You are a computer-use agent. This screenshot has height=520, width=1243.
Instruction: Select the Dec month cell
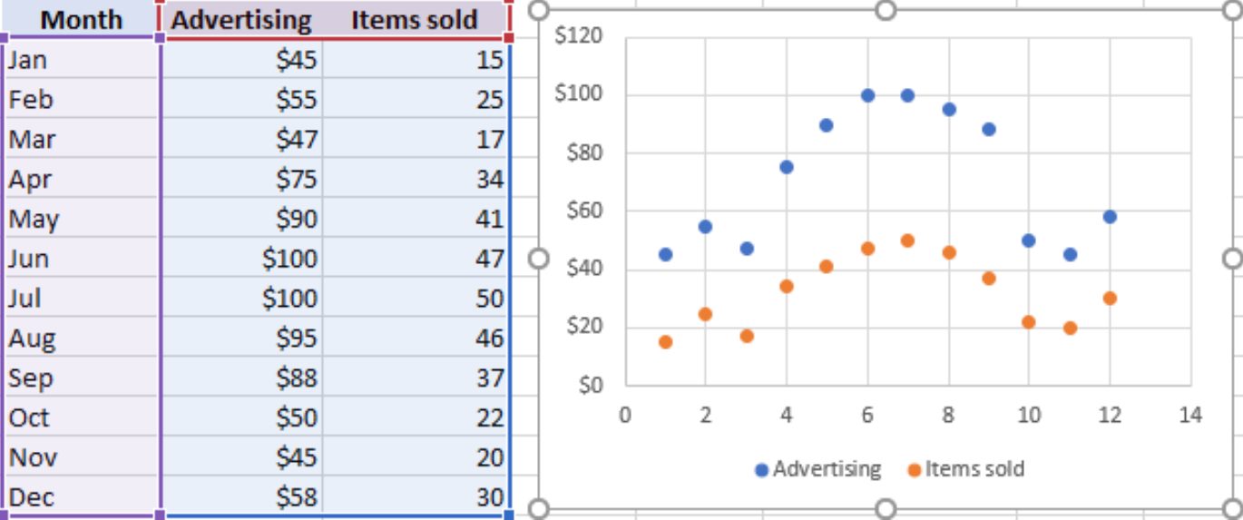pyautogui.click(x=82, y=496)
